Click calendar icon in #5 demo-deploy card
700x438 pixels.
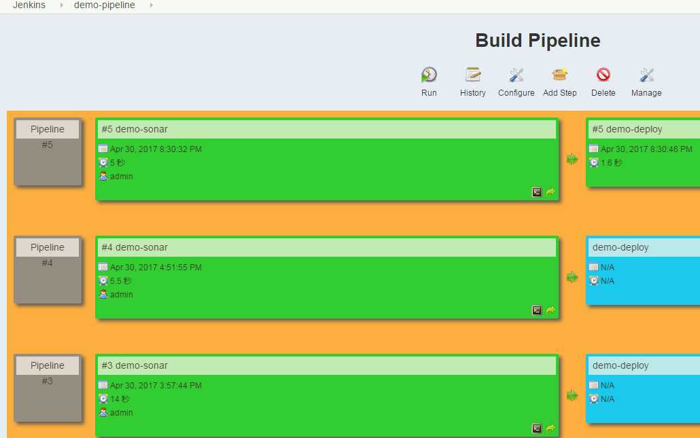pos(593,149)
